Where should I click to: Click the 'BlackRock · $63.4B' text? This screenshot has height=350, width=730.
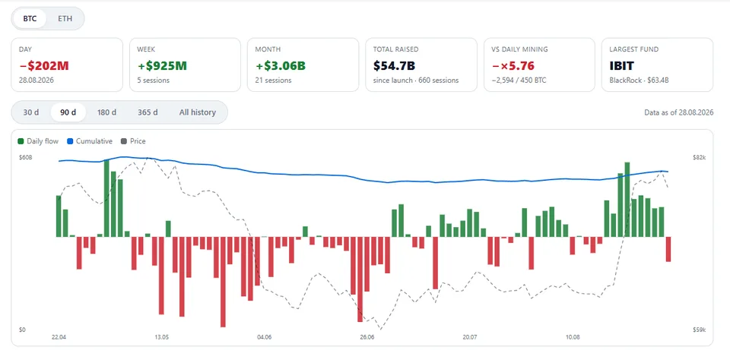coord(639,80)
